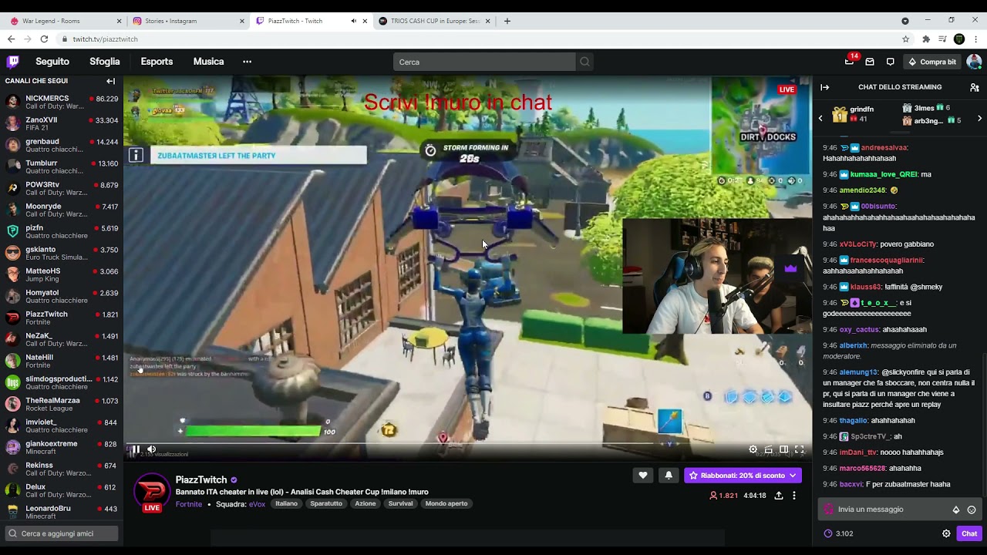Mute the PiazzTwitch tab audio icon
The image size is (987, 555).
tap(353, 21)
